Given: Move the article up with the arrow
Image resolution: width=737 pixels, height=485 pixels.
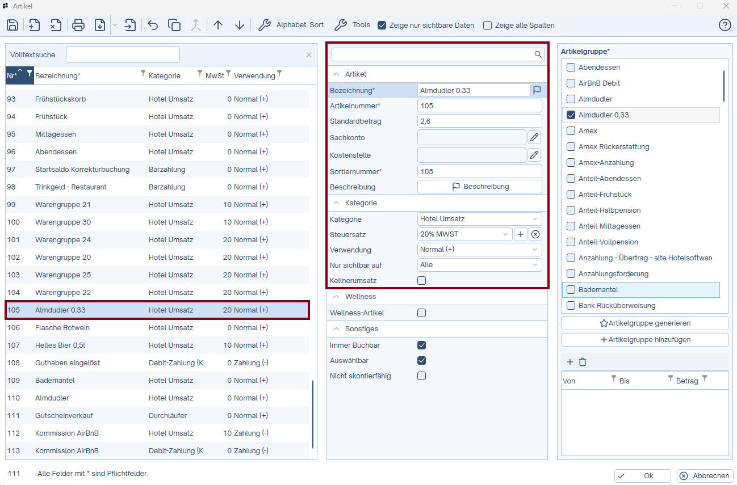Looking at the screenshot, I should (218, 25).
